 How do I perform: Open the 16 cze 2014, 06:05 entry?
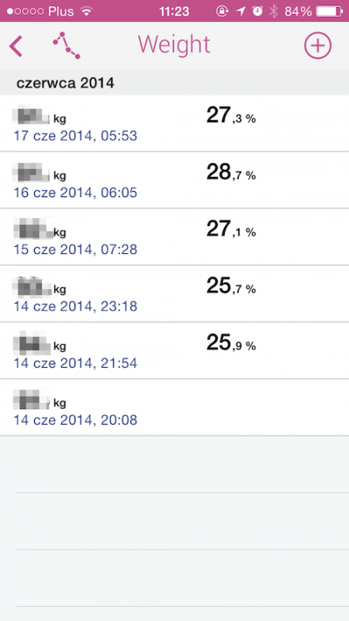pos(174,180)
